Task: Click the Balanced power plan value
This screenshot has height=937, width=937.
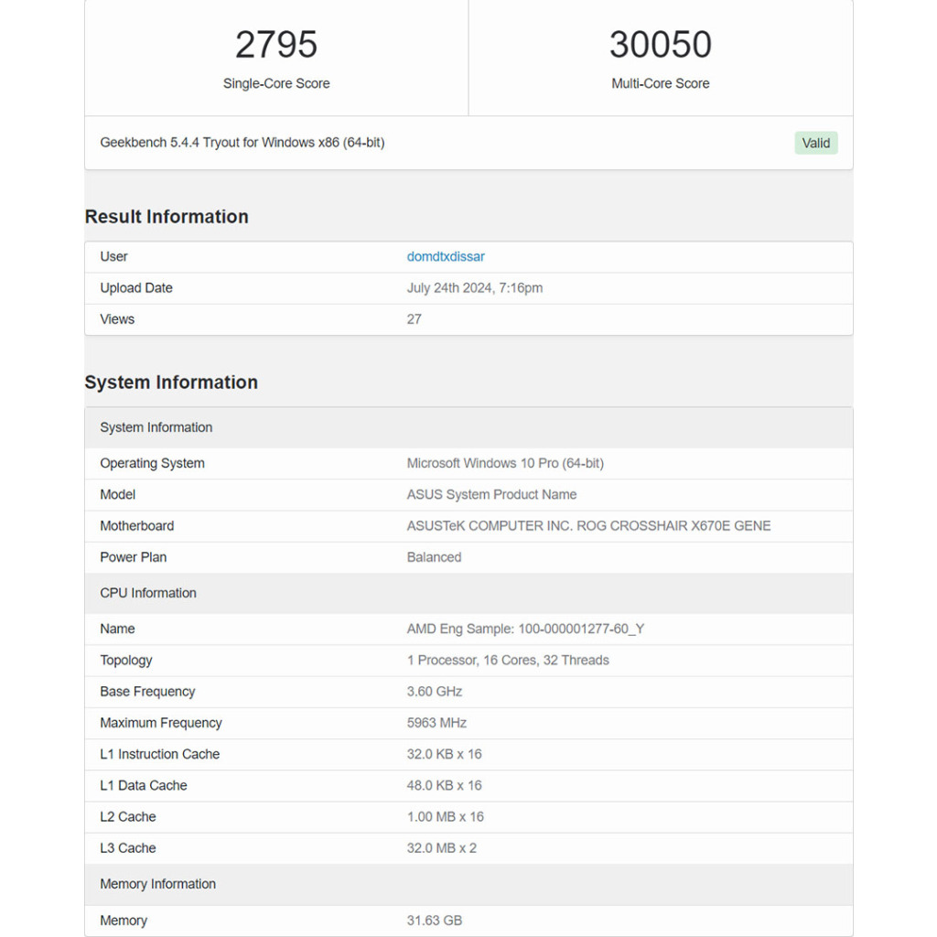Action: (434, 557)
